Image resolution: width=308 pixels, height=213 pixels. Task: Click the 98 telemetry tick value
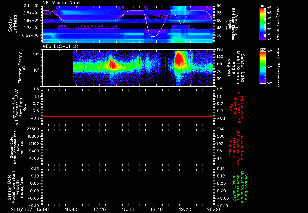(219, 151)
